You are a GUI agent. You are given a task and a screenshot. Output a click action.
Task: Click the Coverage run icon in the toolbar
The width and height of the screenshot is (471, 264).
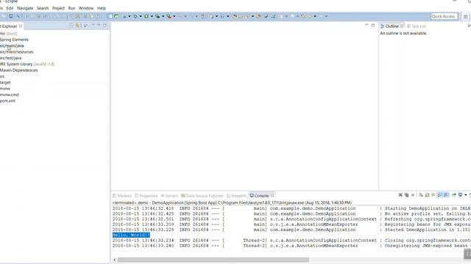pos(157,16)
